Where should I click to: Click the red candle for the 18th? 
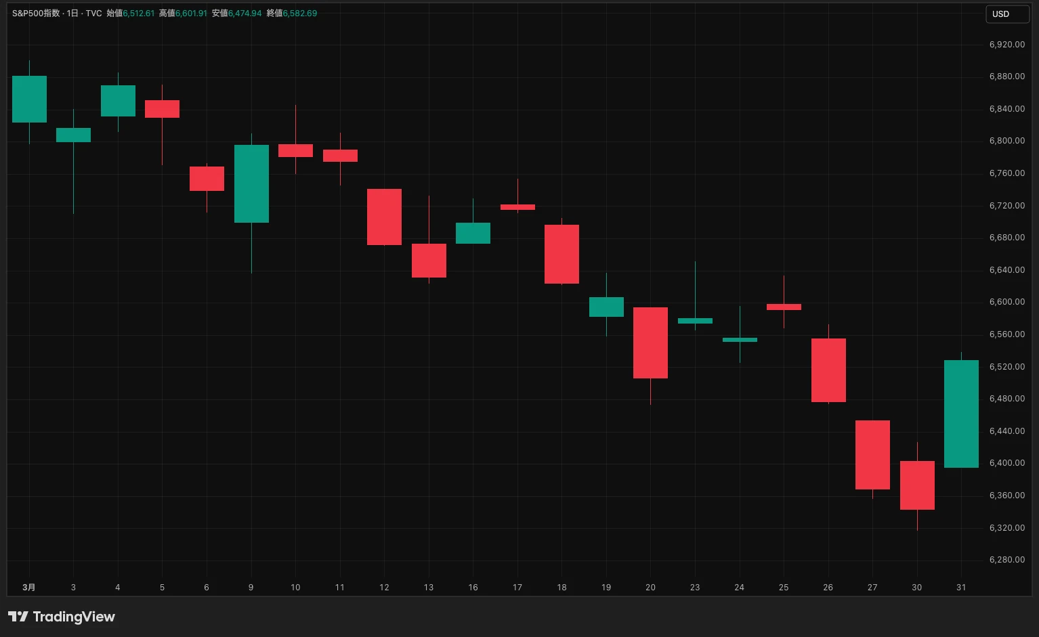click(x=561, y=254)
